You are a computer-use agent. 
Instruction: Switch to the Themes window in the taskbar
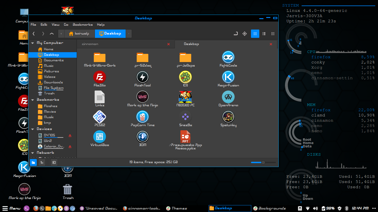177,208
